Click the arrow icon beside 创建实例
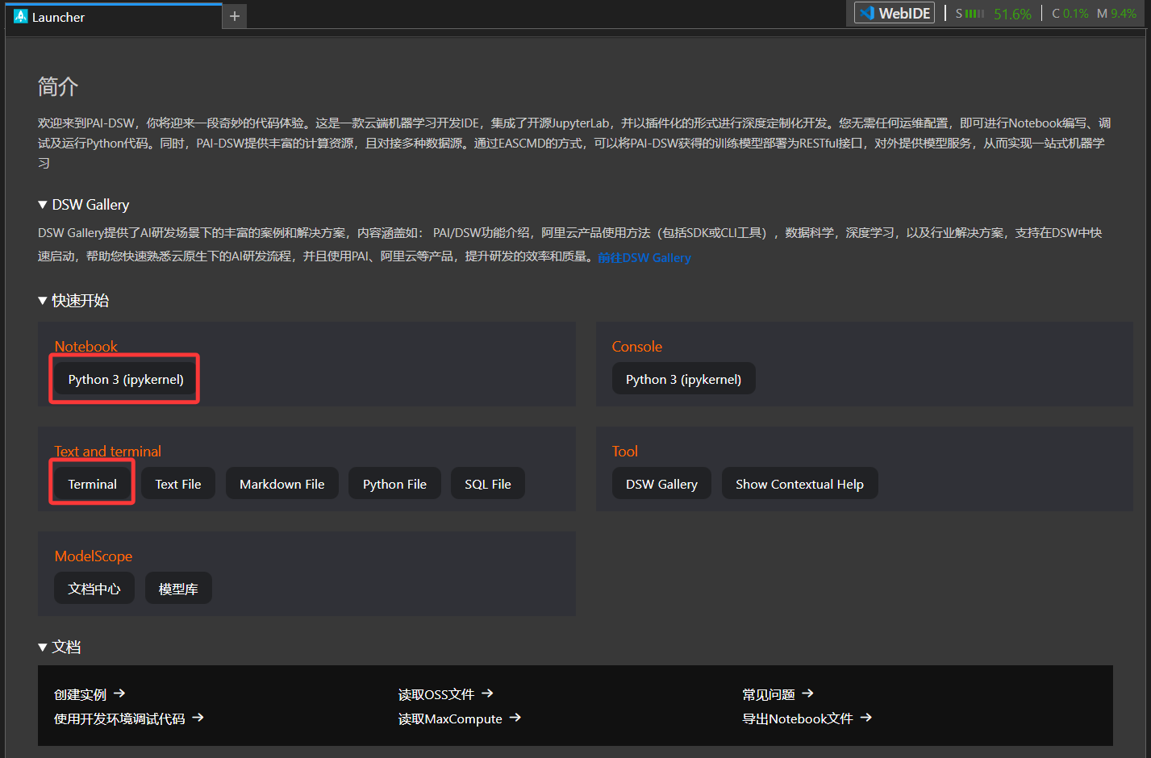Image resolution: width=1151 pixels, height=758 pixels. click(x=119, y=693)
